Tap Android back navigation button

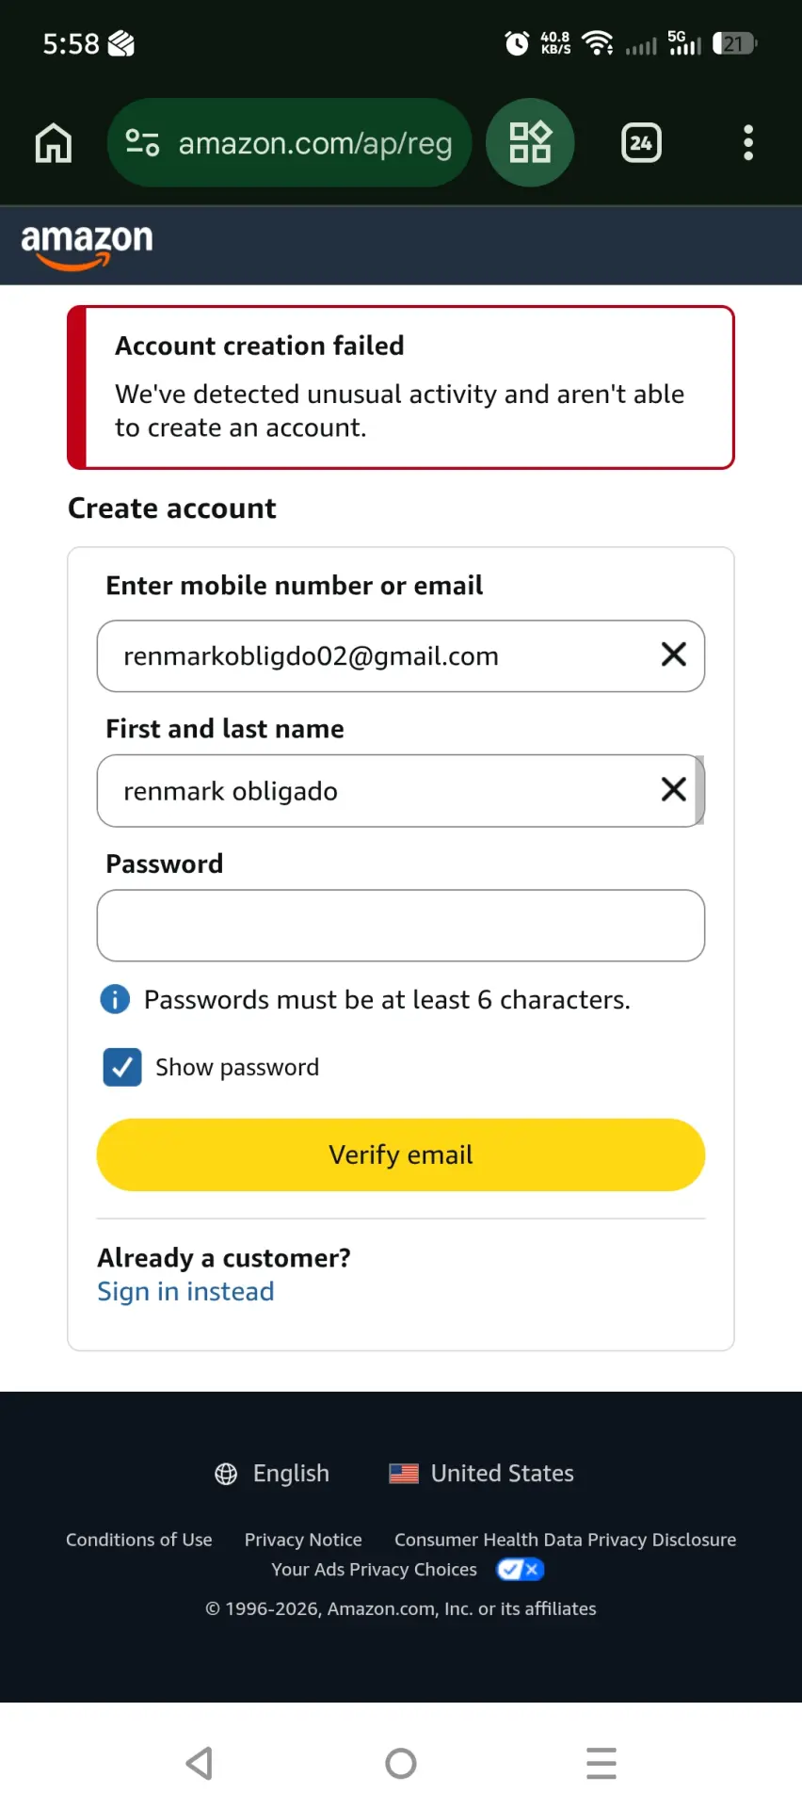(200, 1763)
